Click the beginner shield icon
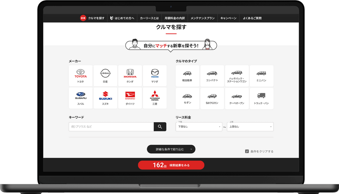This screenshot has width=339, height=194. 112,18
